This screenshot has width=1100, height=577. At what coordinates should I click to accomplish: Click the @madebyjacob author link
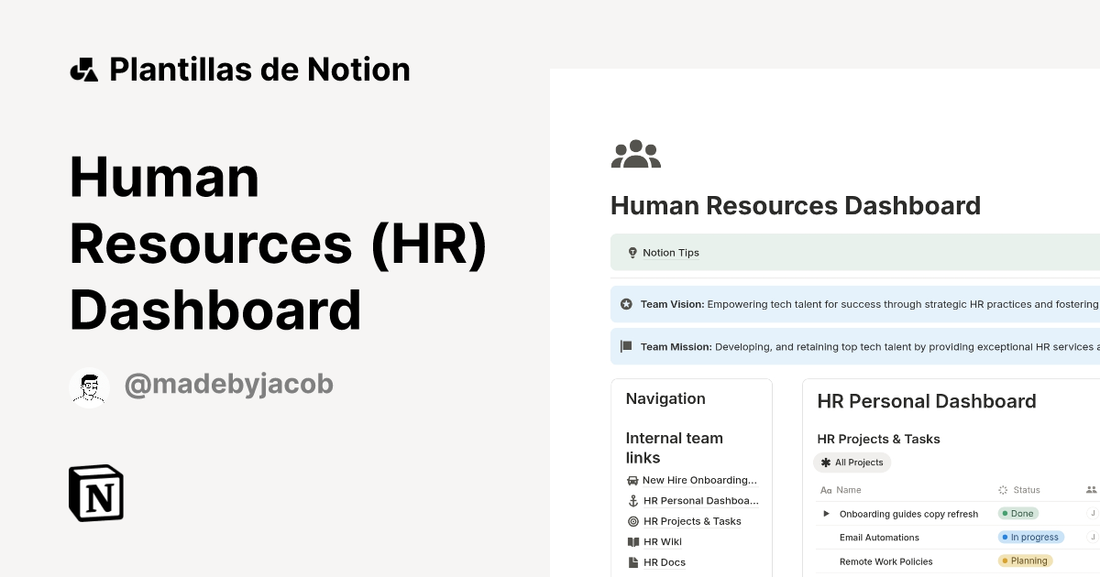pos(227,384)
